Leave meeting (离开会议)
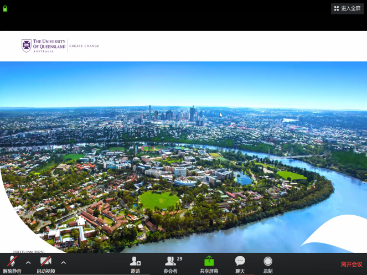This screenshot has width=367, height=275. click(x=352, y=264)
